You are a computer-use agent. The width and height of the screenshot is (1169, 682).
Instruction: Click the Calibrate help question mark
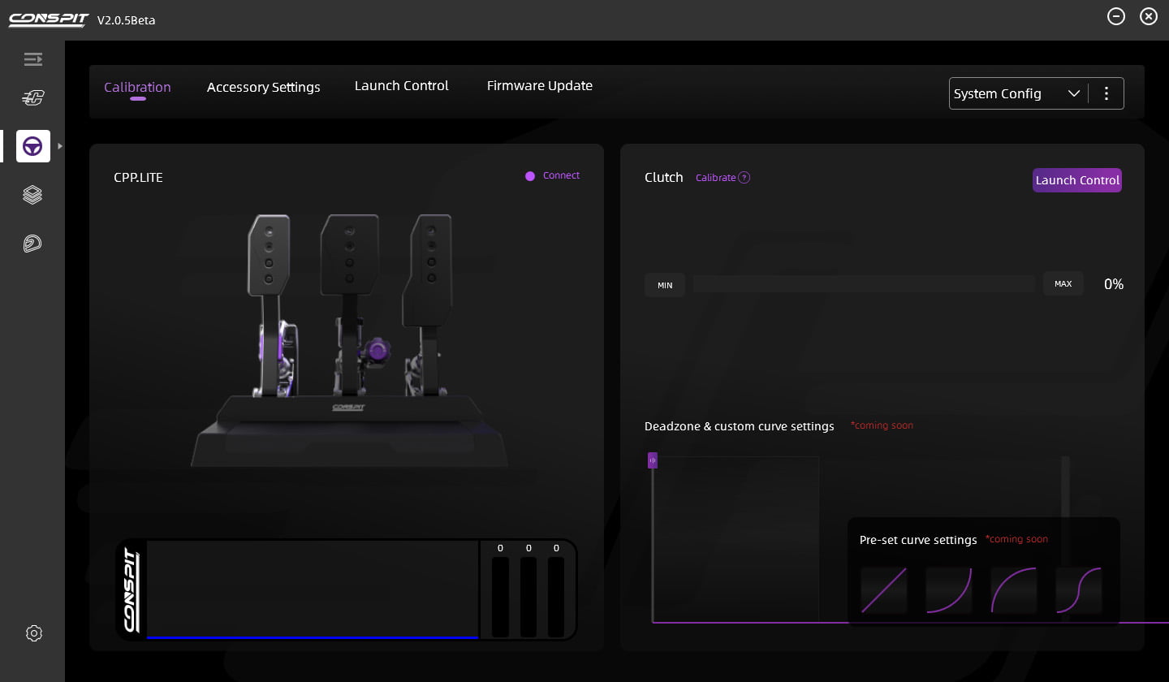744,178
